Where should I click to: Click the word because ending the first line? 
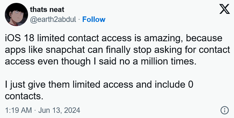point(204,38)
